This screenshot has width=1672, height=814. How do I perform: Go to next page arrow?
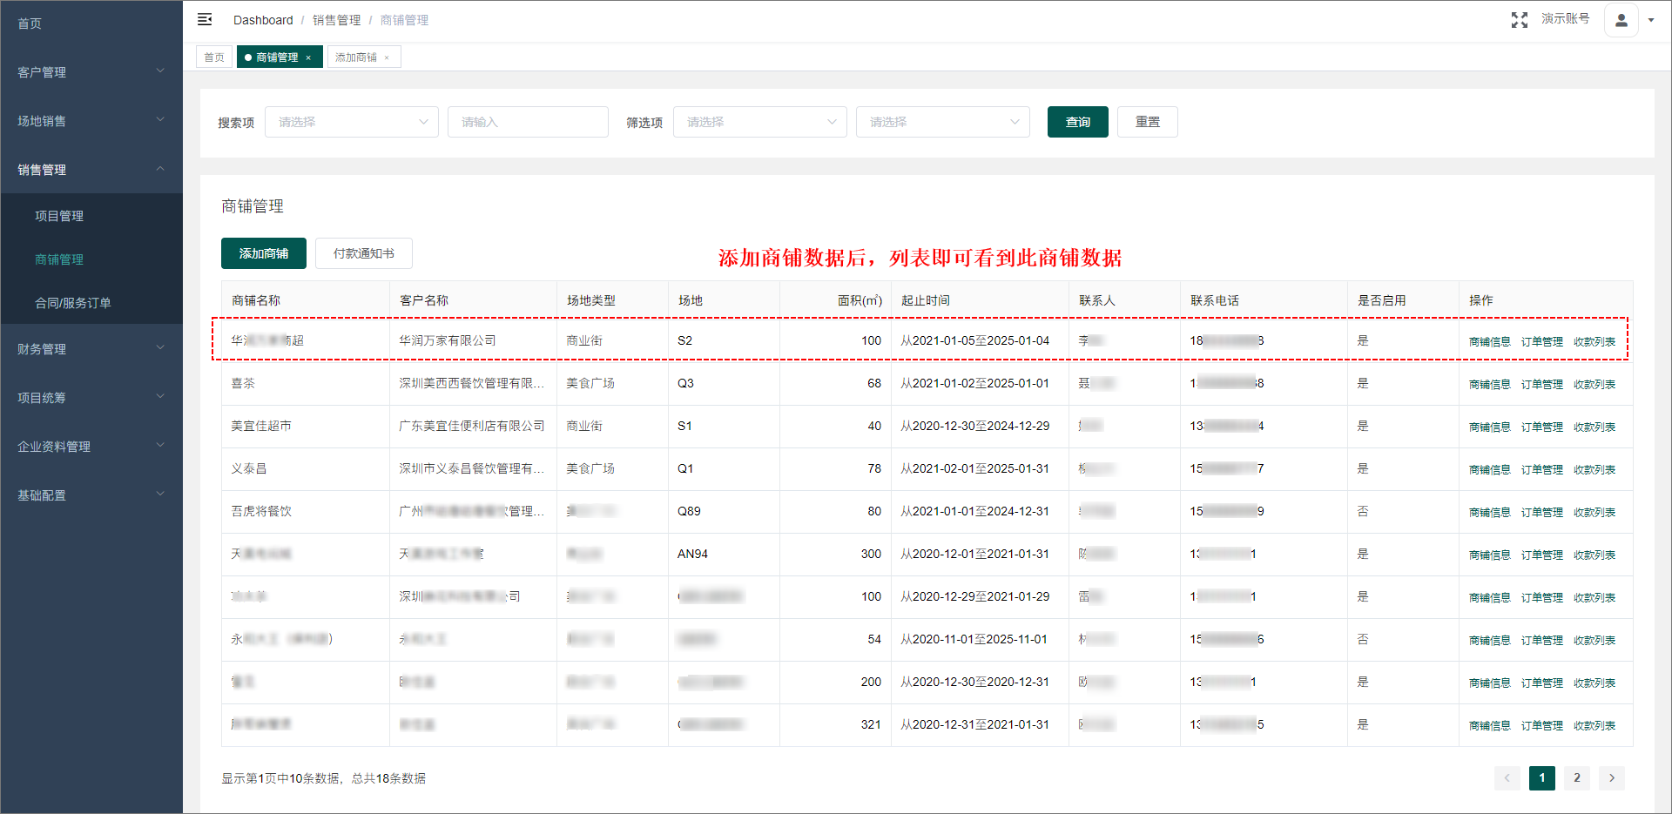point(1612,777)
